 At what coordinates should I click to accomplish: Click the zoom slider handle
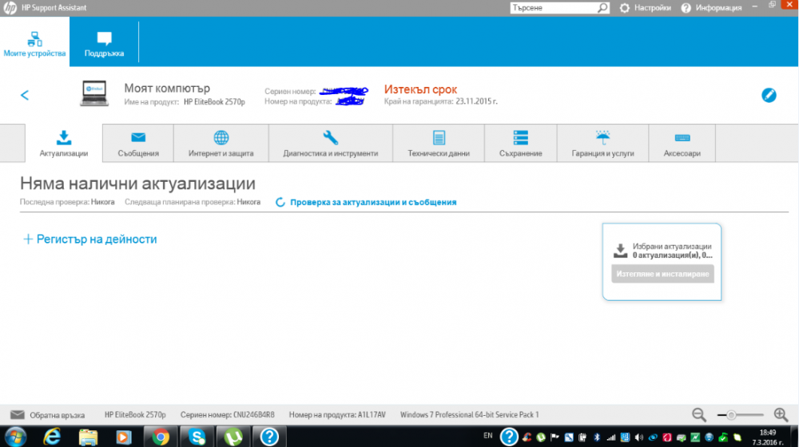tap(731, 415)
